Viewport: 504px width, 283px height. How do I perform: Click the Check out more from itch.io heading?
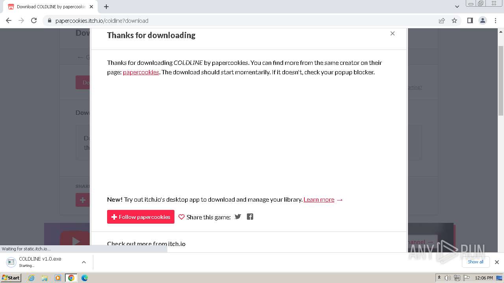click(x=146, y=244)
